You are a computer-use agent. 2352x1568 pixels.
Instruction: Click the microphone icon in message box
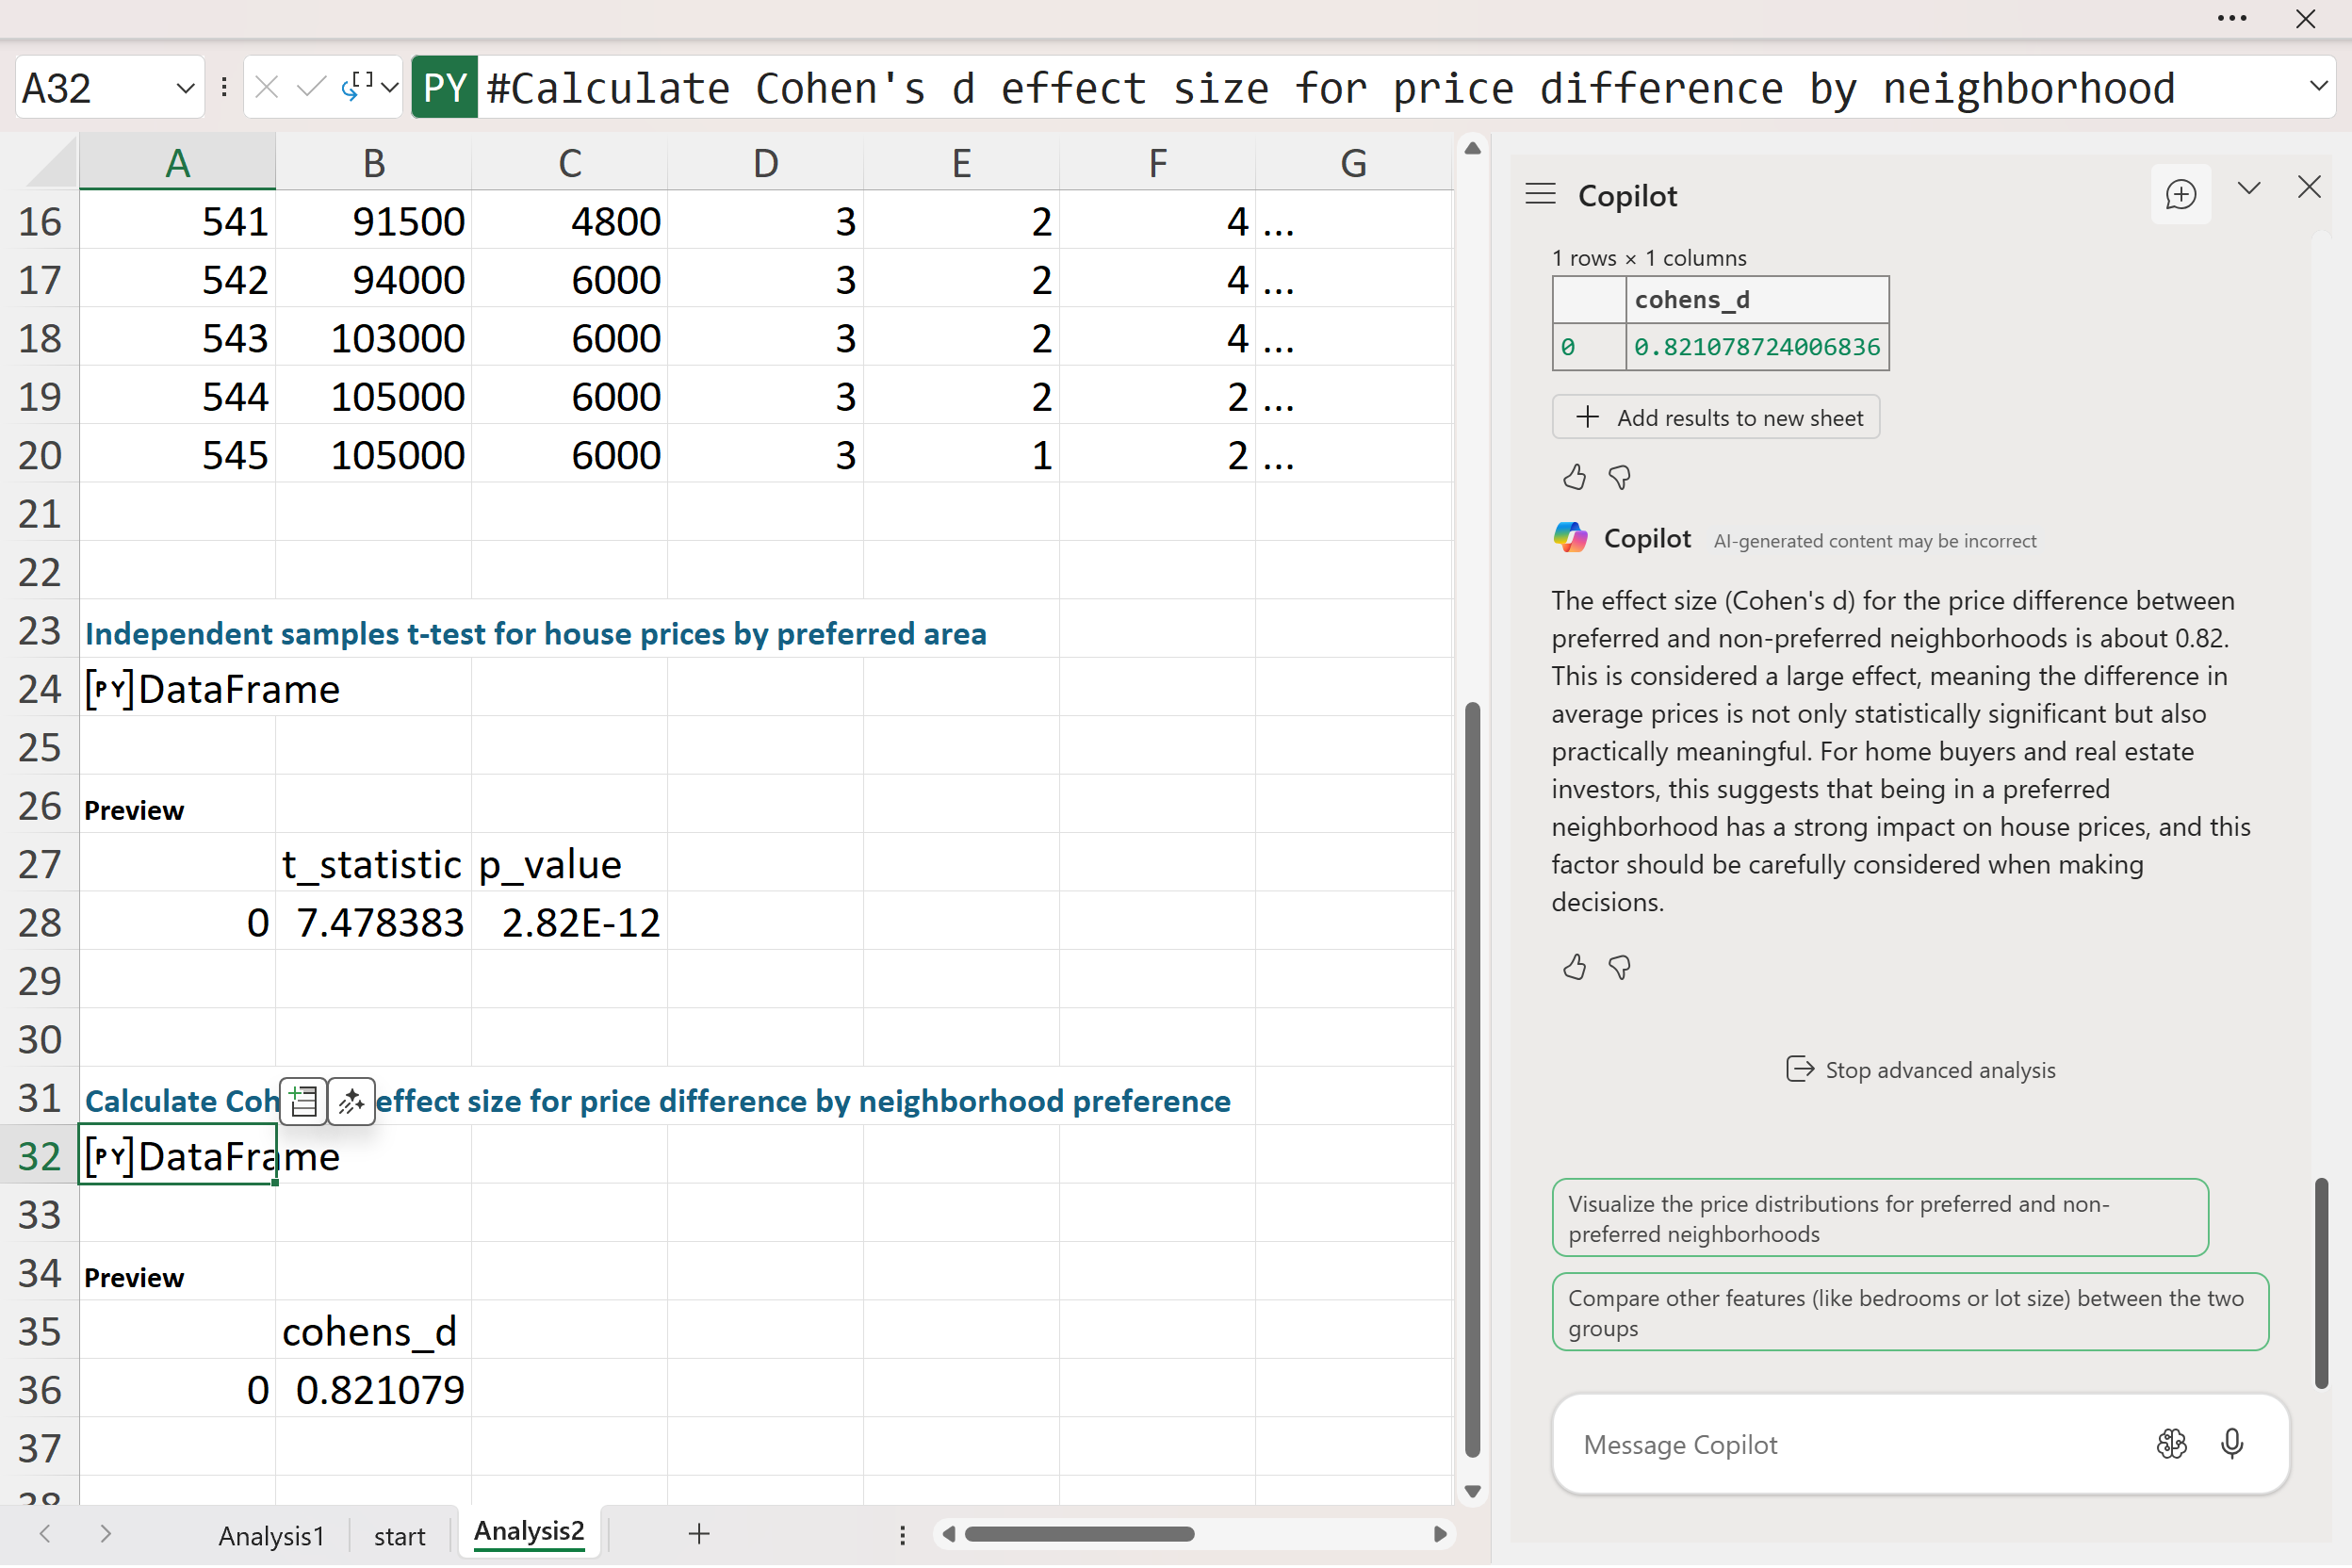(x=2231, y=1443)
